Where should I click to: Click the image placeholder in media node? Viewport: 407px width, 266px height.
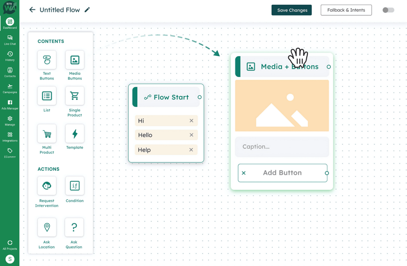(x=282, y=106)
